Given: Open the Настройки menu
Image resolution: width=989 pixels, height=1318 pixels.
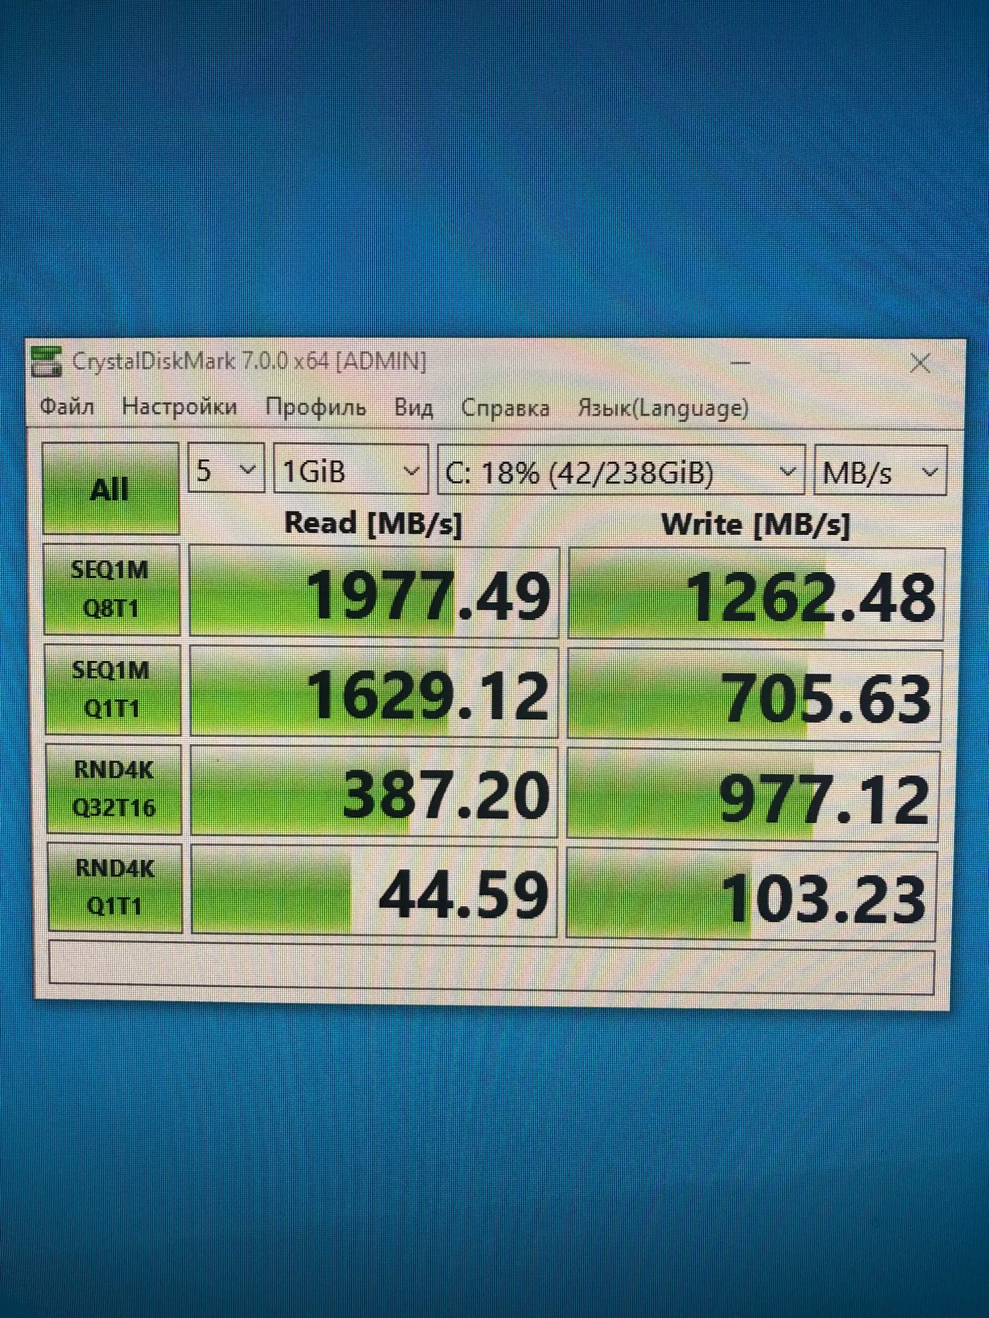Looking at the screenshot, I should [x=179, y=407].
